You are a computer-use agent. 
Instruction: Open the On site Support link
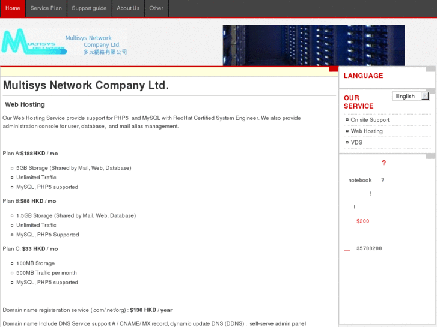click(x=370, y=120)
